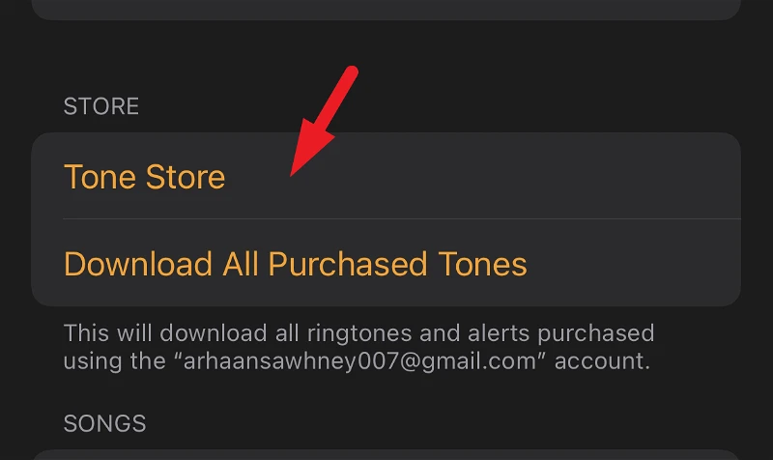Click the partially visible card at the top
This screenshot has height=460, width=773.
[386, 10]
